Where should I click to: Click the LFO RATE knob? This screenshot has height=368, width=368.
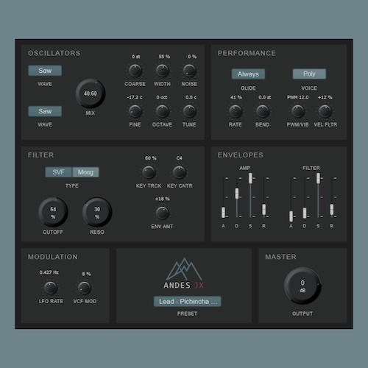tap(50, 288)
